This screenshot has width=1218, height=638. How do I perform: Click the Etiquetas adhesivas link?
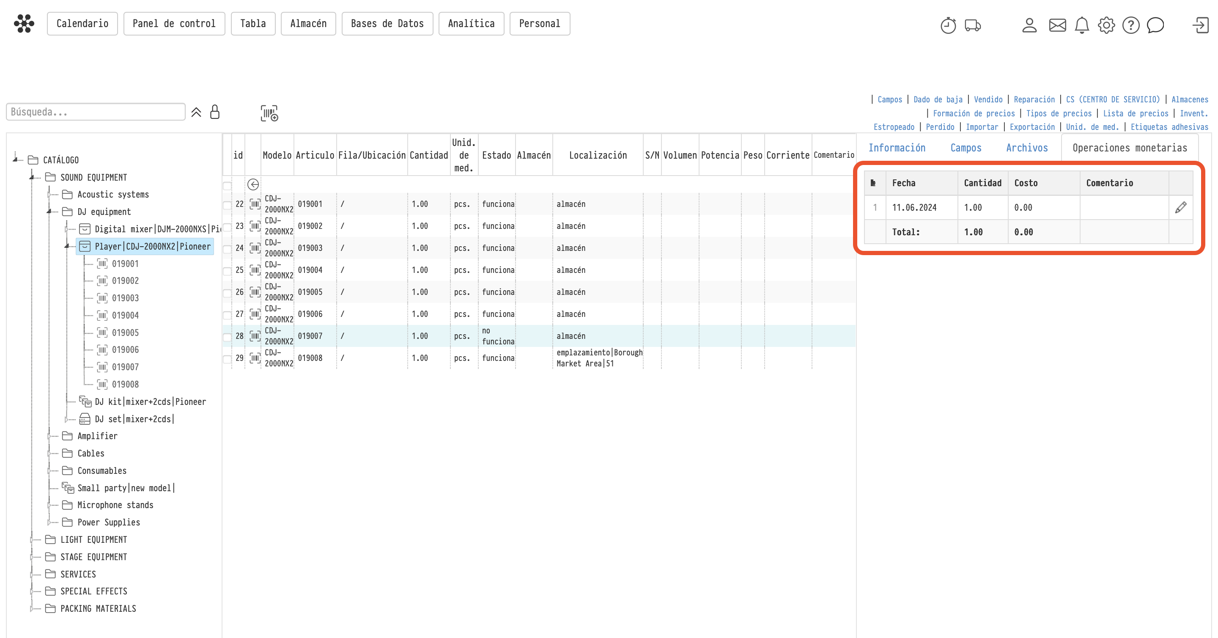point(1169,127)
